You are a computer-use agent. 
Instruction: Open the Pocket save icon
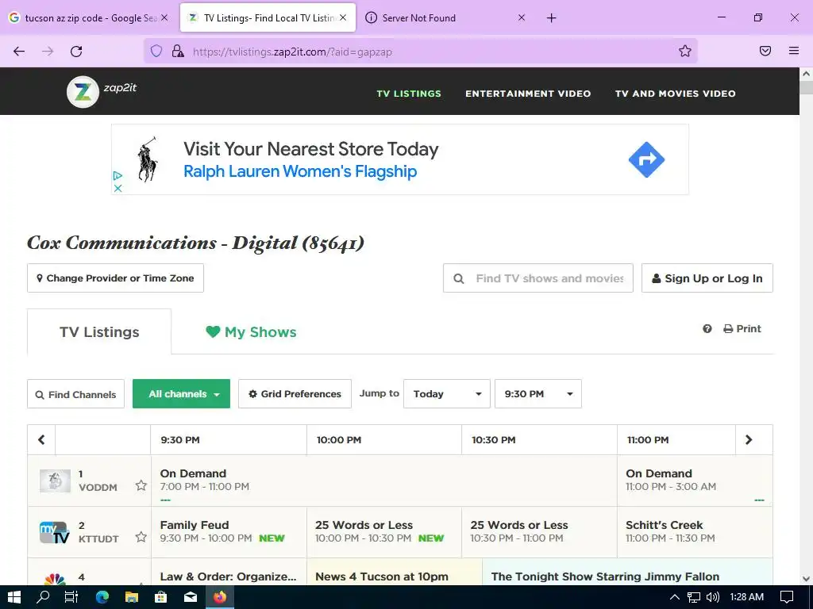tap(765, 51)
